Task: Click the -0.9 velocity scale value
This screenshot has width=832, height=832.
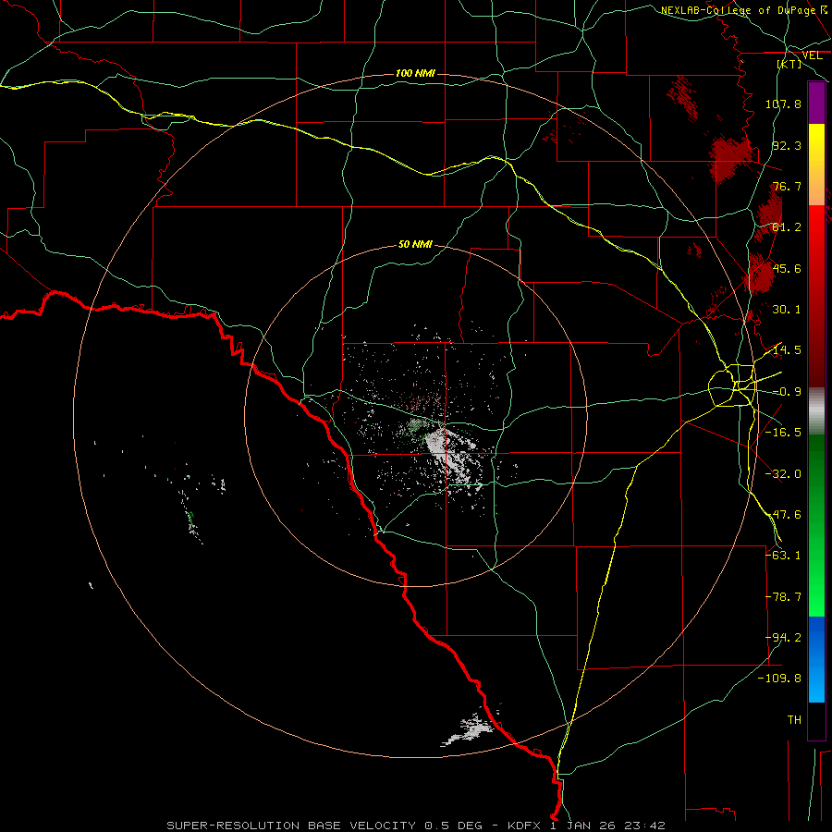Action: pyautogui.click(x=787, y=392)
